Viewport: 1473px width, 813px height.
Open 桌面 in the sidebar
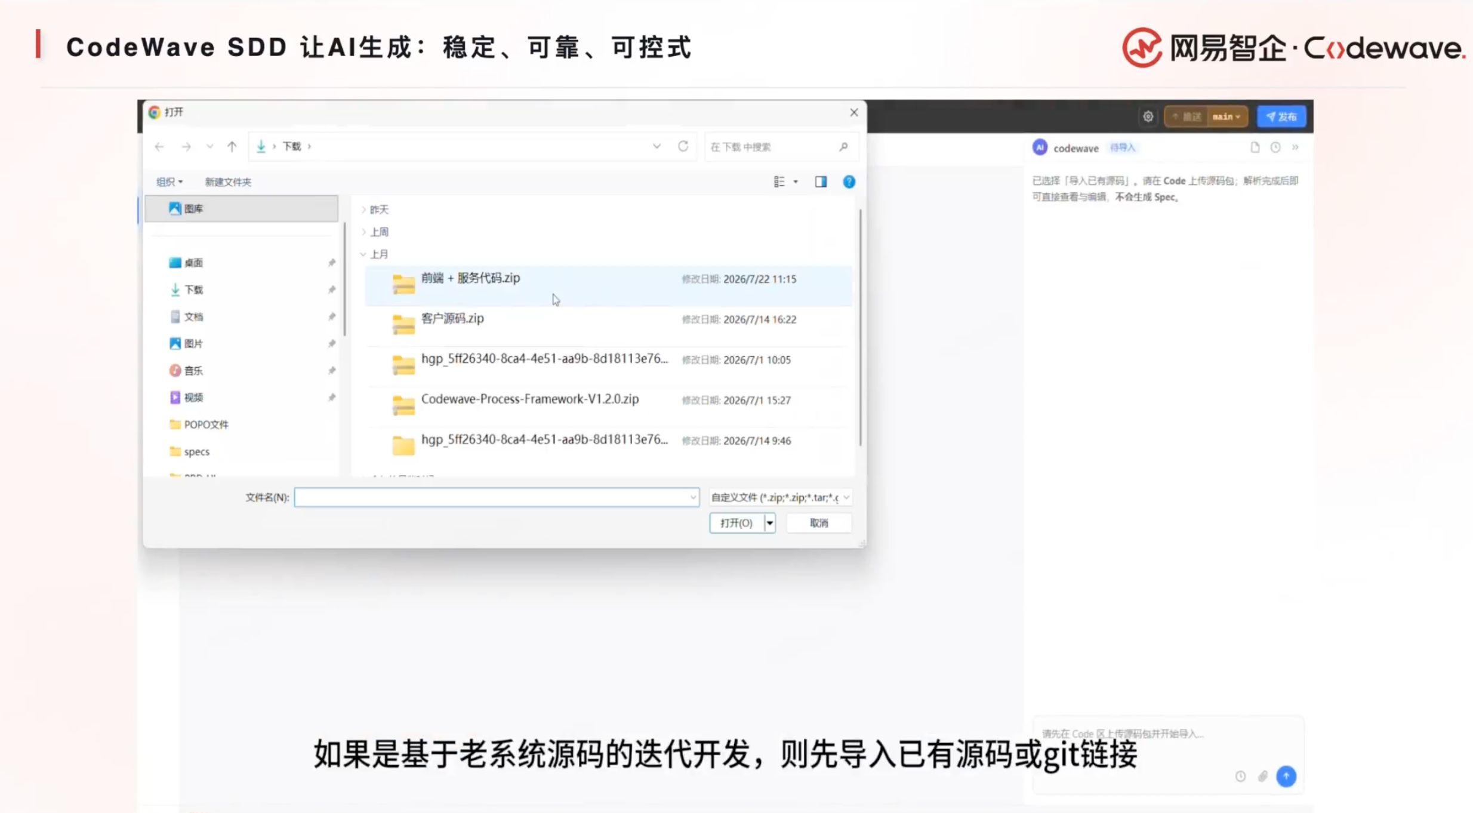tap(193, 263)
